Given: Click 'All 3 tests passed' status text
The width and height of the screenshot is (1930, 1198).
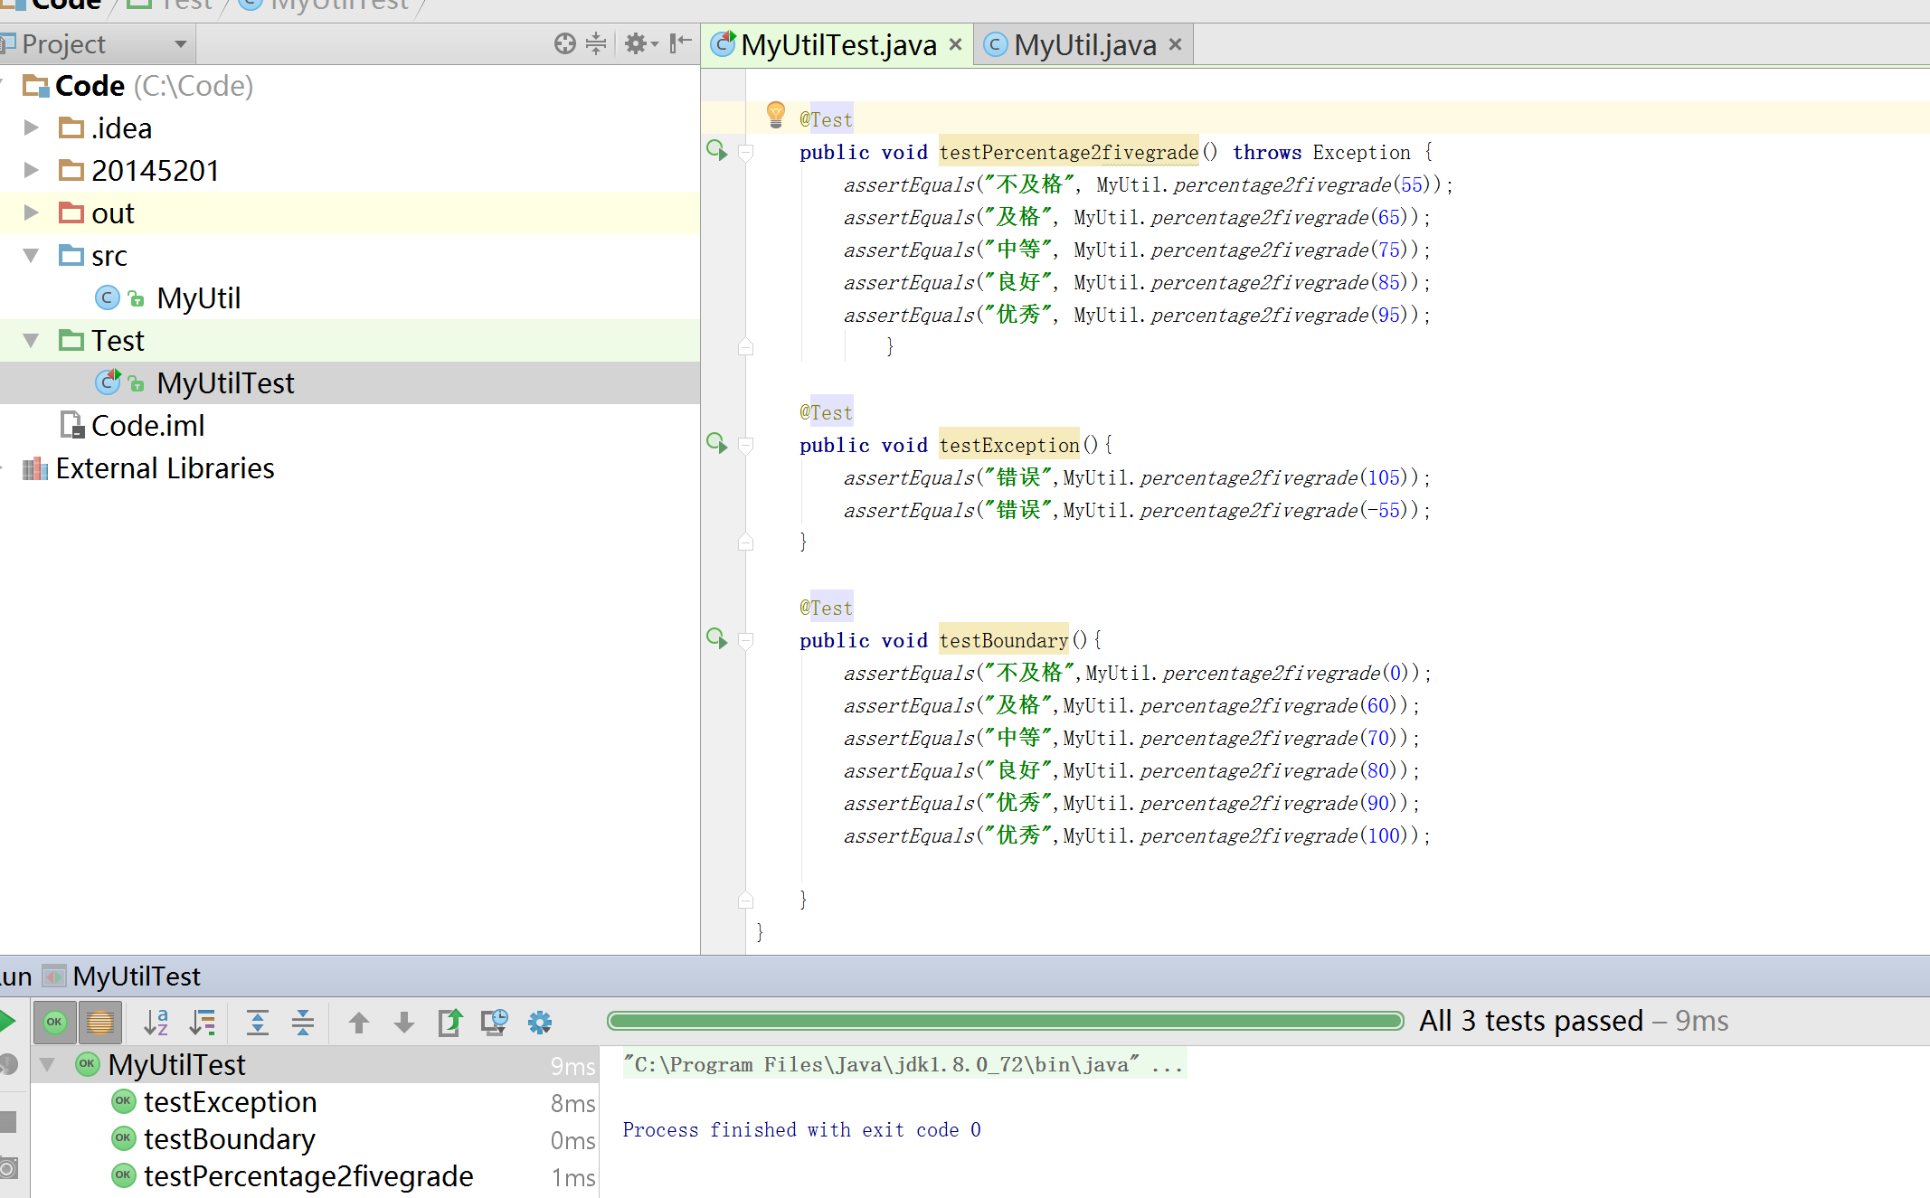Looking at the screenshot, I should pyautogui.click(x=1530, y=1021).
